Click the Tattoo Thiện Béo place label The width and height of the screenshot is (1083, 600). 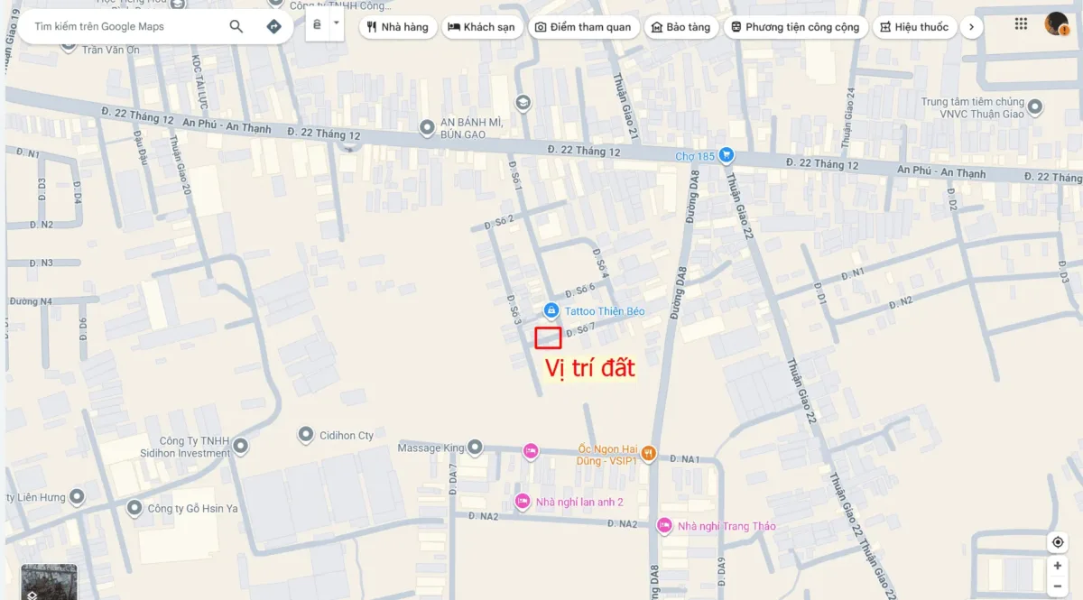(605, 311)
